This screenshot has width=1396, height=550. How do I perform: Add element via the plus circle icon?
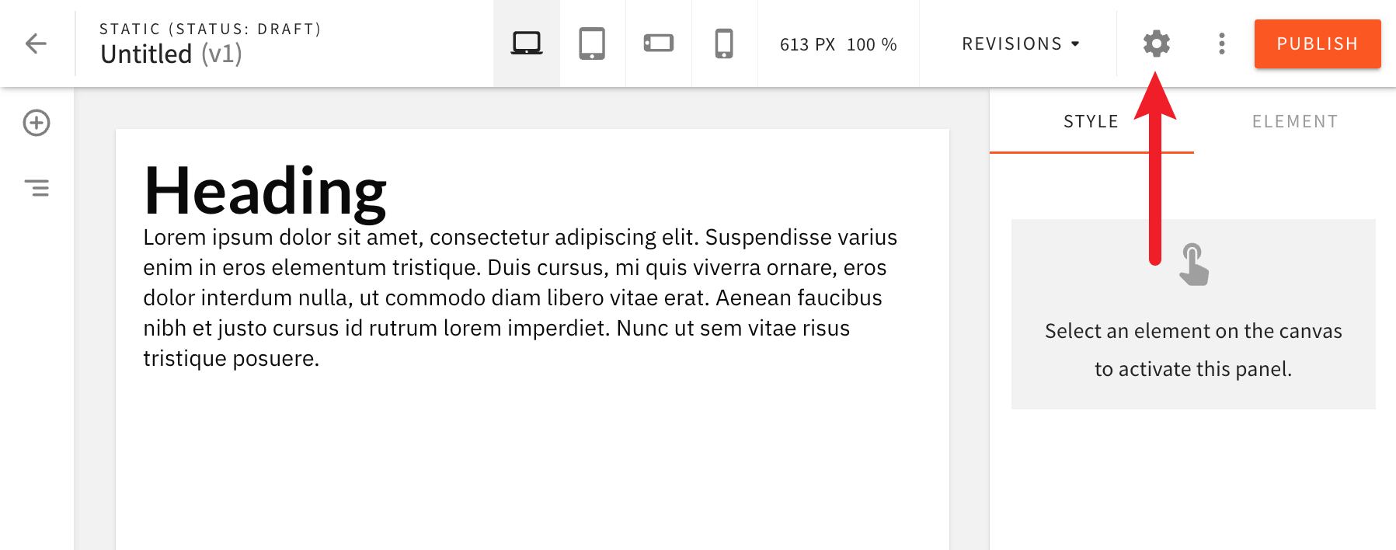[37, 123]
